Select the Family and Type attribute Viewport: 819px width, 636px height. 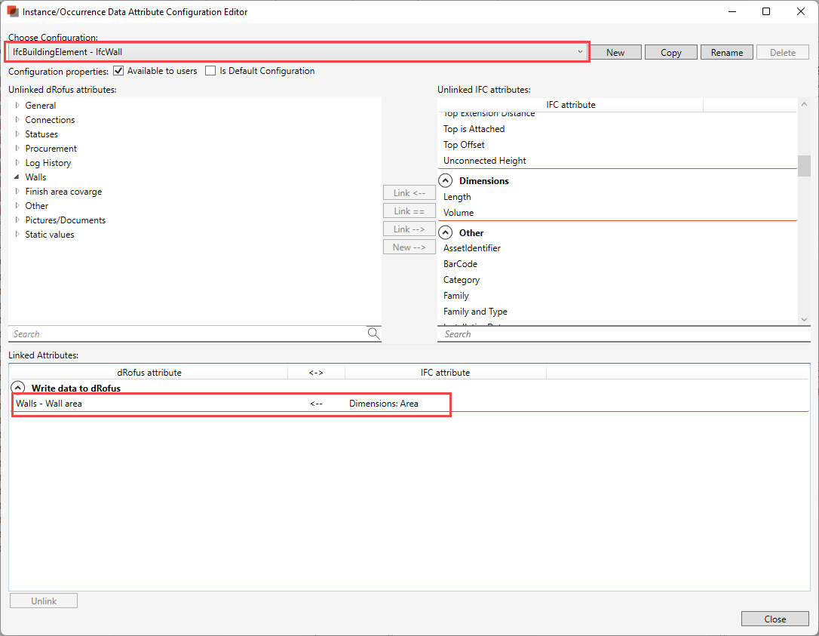475,312
